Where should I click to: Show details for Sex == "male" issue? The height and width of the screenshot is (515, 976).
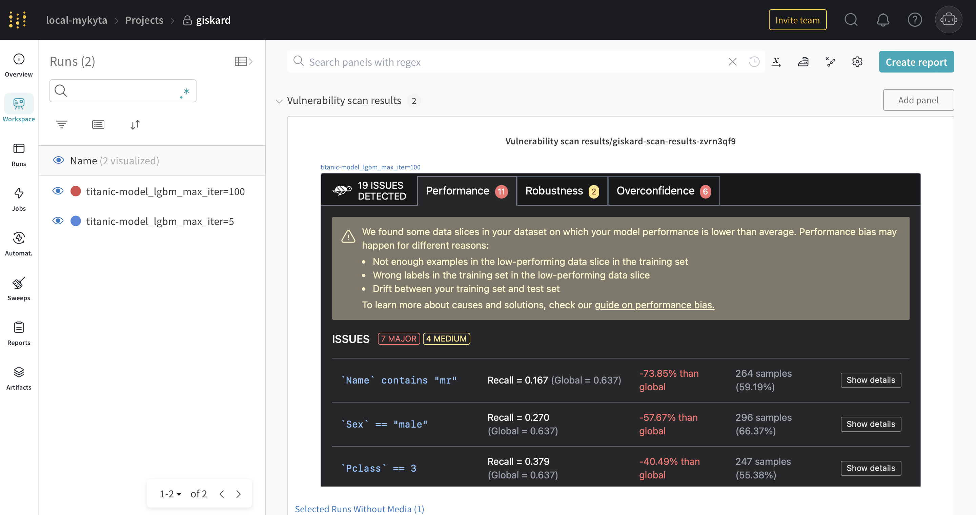pos(871,424)
